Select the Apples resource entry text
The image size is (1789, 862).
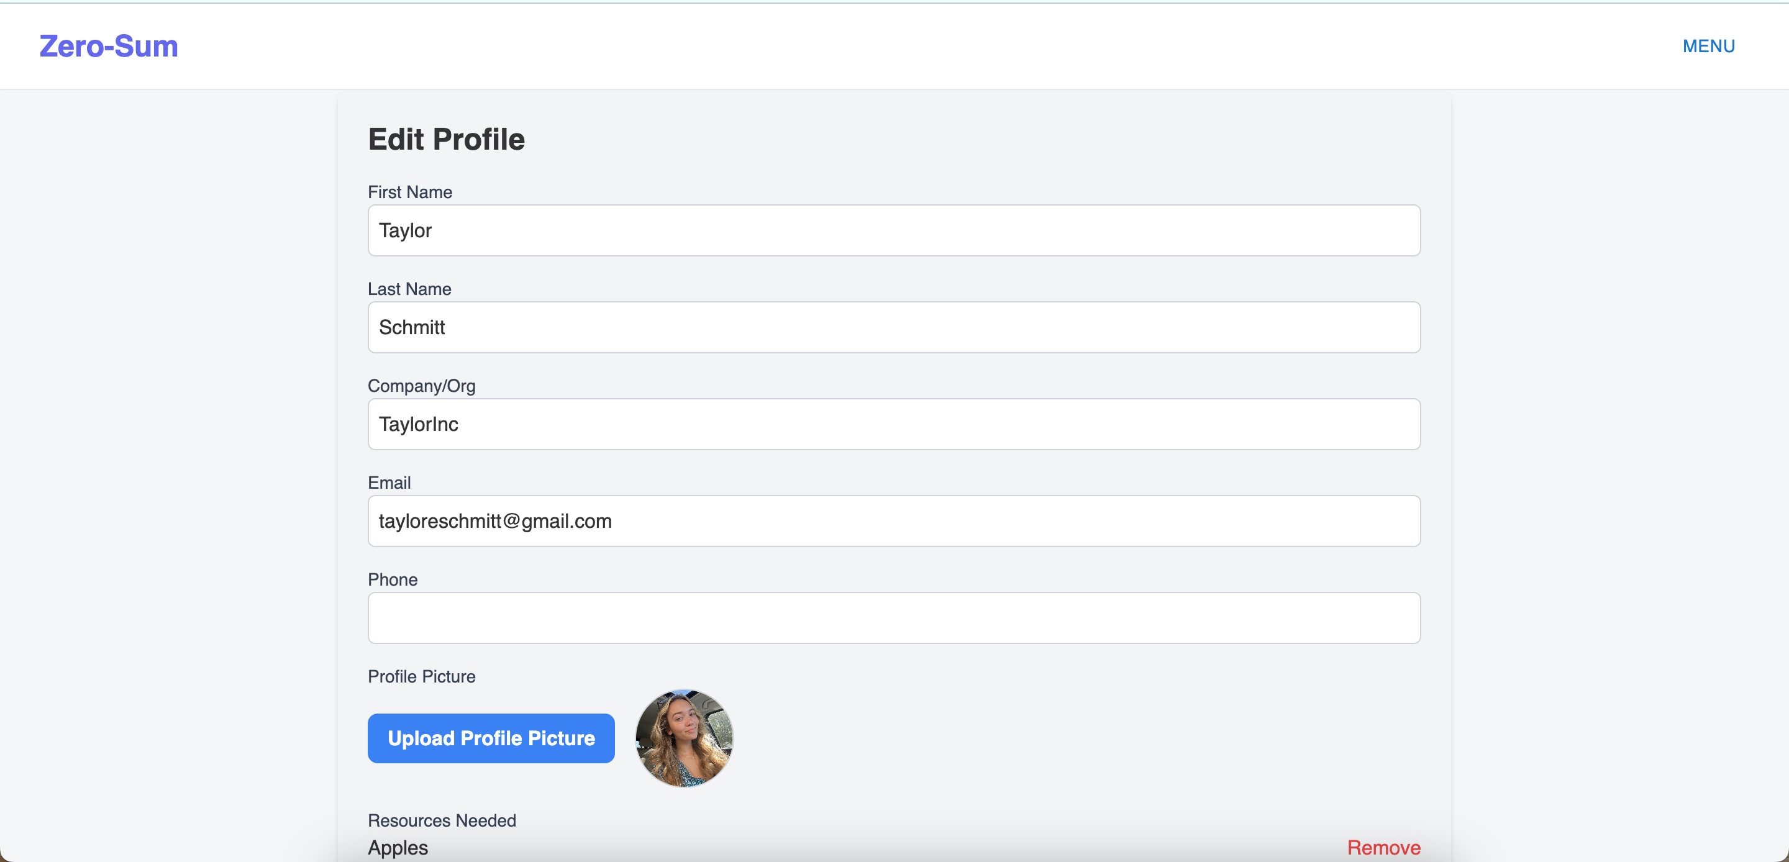coord(398,848)
